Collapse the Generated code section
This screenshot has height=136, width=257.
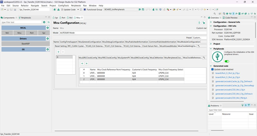(211, 66)
